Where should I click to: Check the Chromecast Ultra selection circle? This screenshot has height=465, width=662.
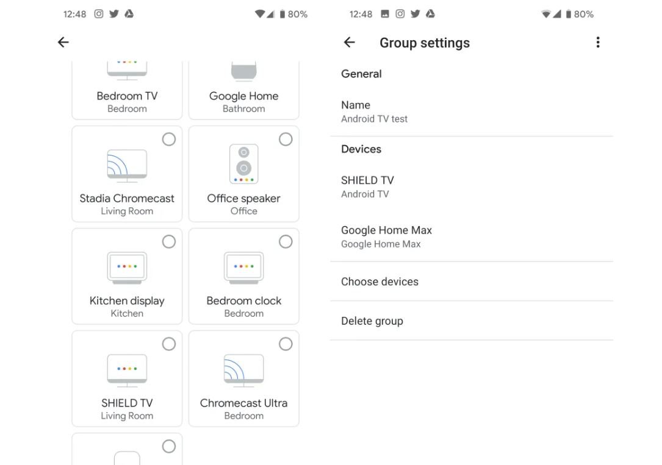pyautogui.click(x=286, y=344)
